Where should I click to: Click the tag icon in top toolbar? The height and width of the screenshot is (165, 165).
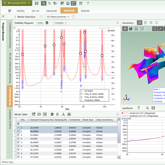(49, 3)
